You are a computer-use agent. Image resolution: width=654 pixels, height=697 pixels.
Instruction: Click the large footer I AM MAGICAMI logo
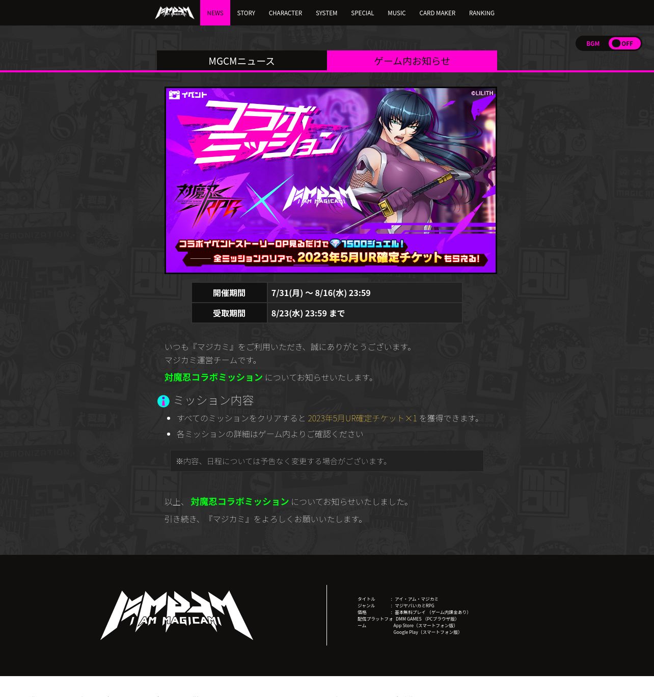point(177,615)
